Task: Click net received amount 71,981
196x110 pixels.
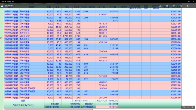Action: click(115, 73)
